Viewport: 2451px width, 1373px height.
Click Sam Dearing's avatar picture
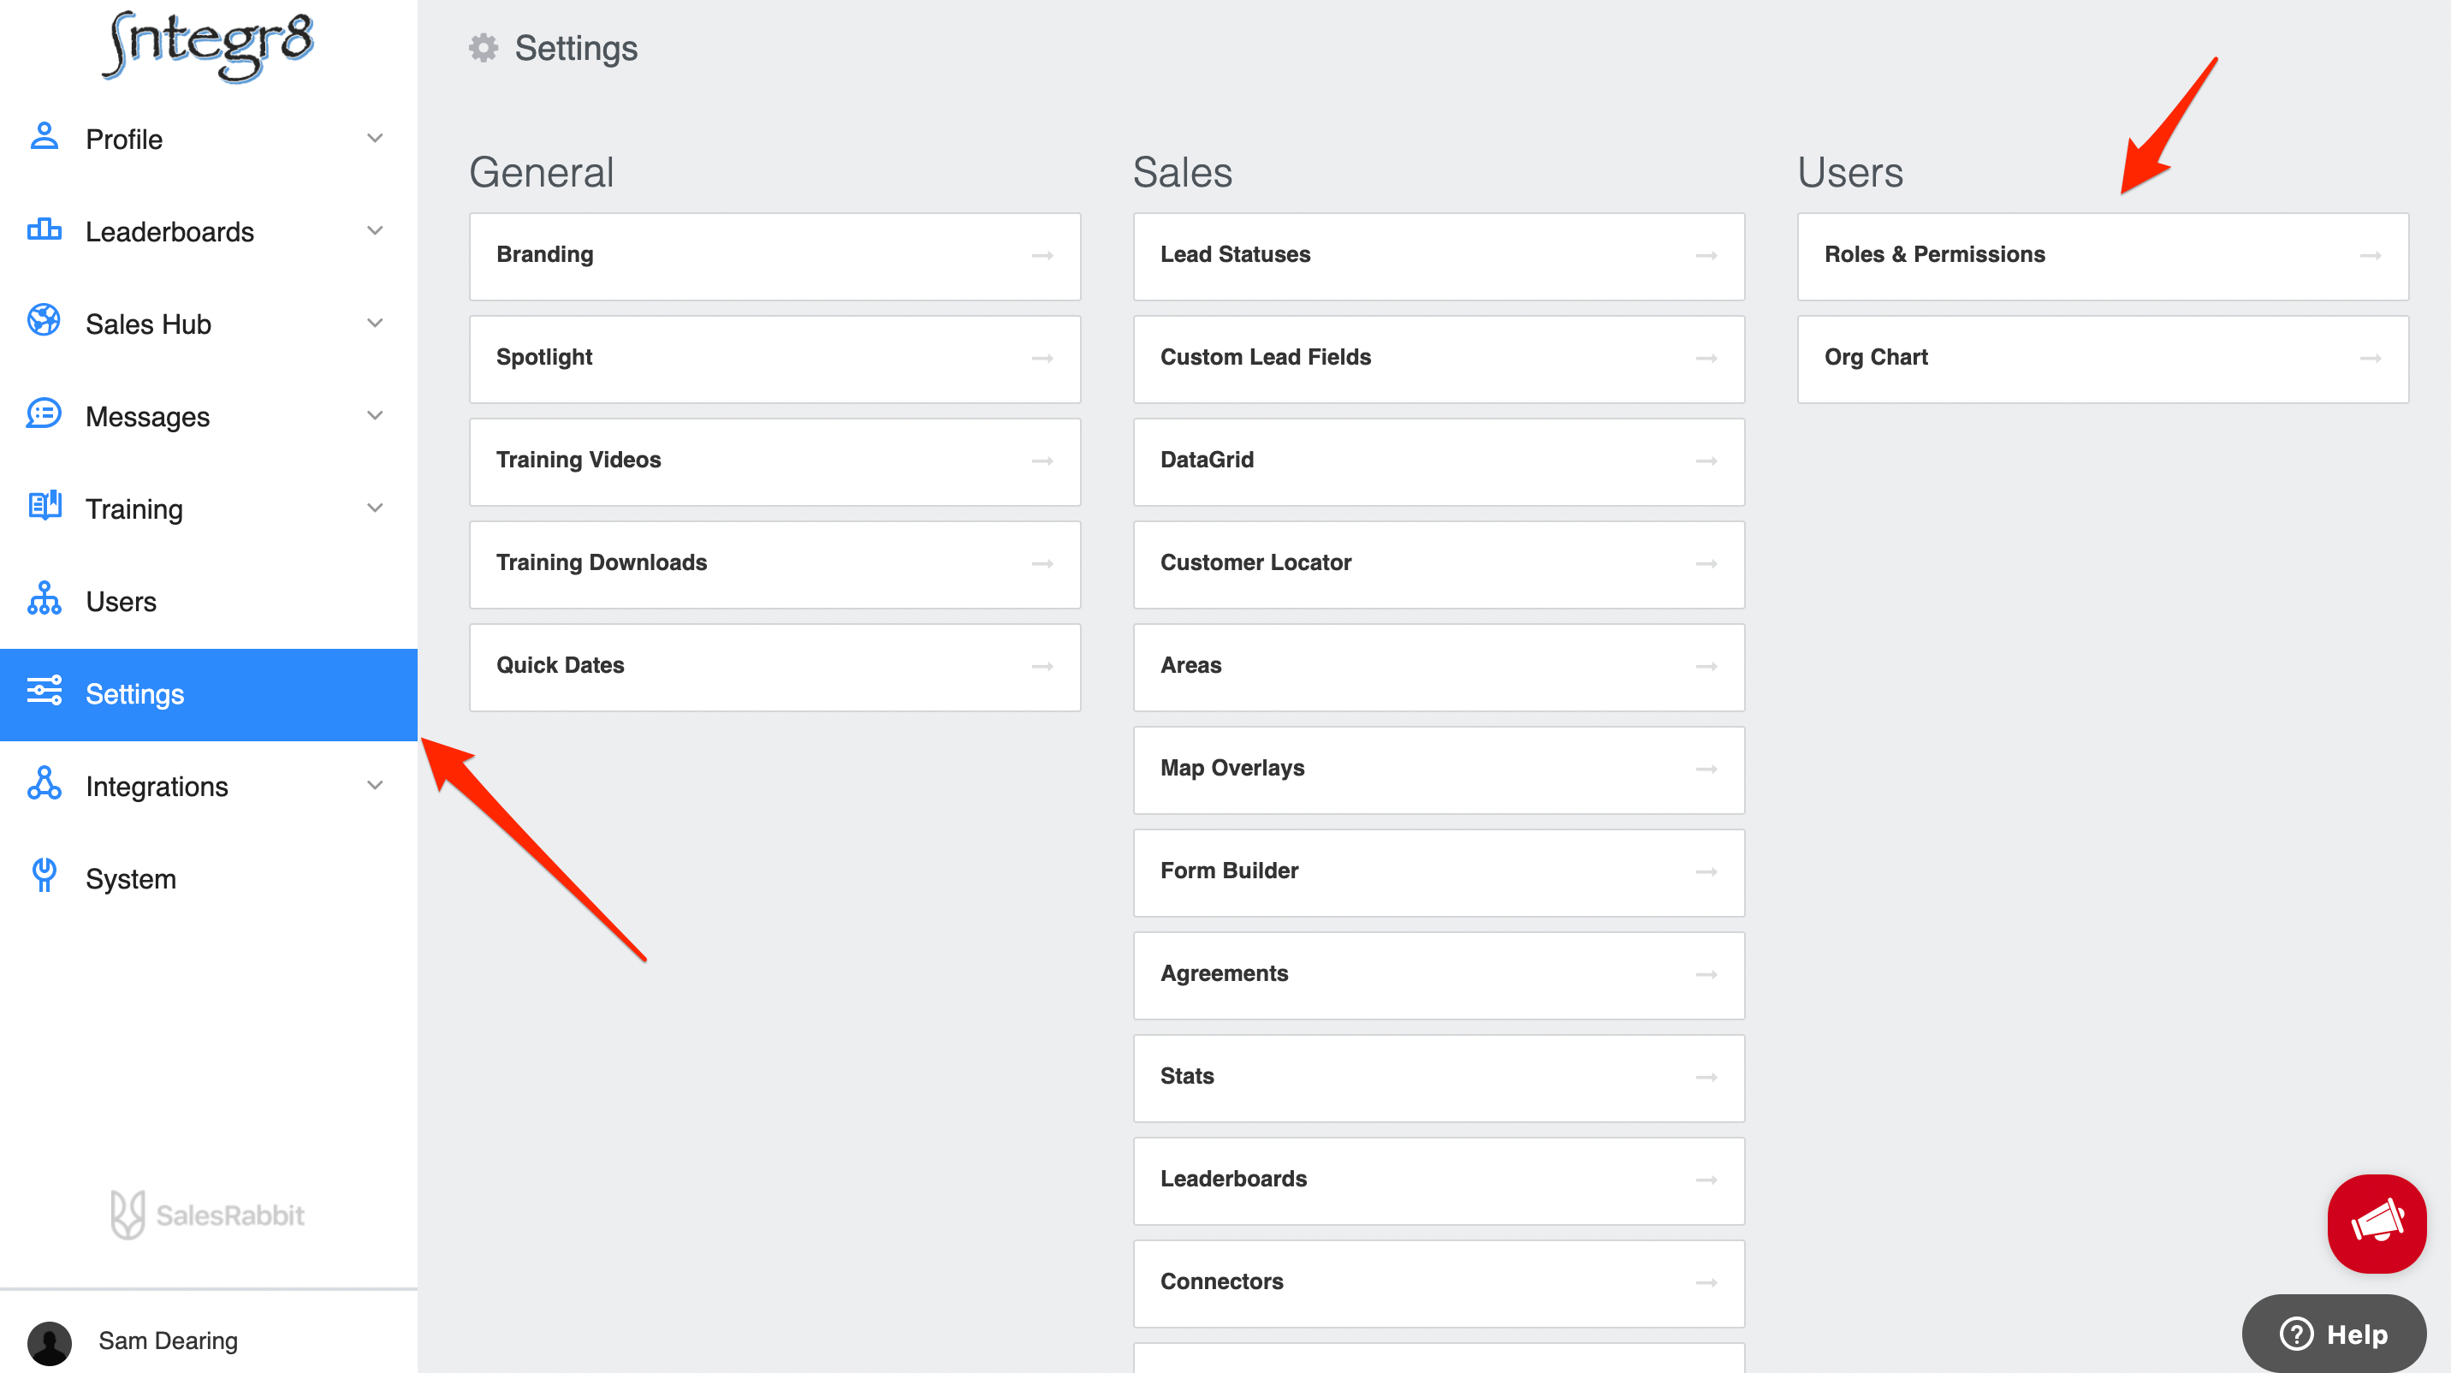tap(50, 1342)
